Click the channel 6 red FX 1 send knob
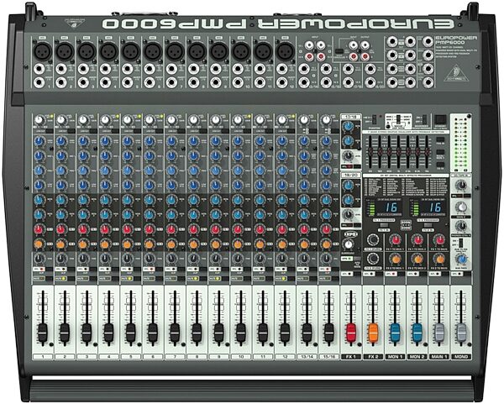Image resolution: width=504 pixels, height=404 pixels. 150,229
